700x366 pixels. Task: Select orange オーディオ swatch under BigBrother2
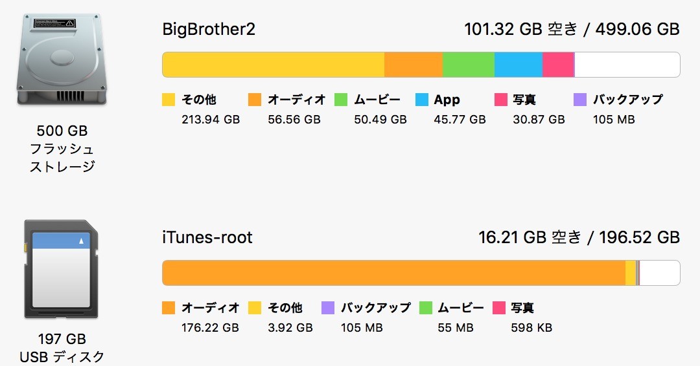click(255, 100)
